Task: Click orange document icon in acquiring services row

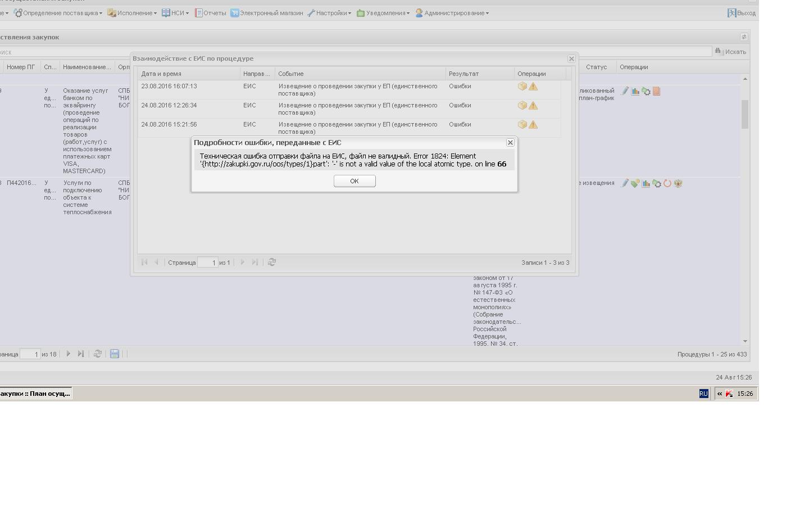Action: [x=656, y=91]
